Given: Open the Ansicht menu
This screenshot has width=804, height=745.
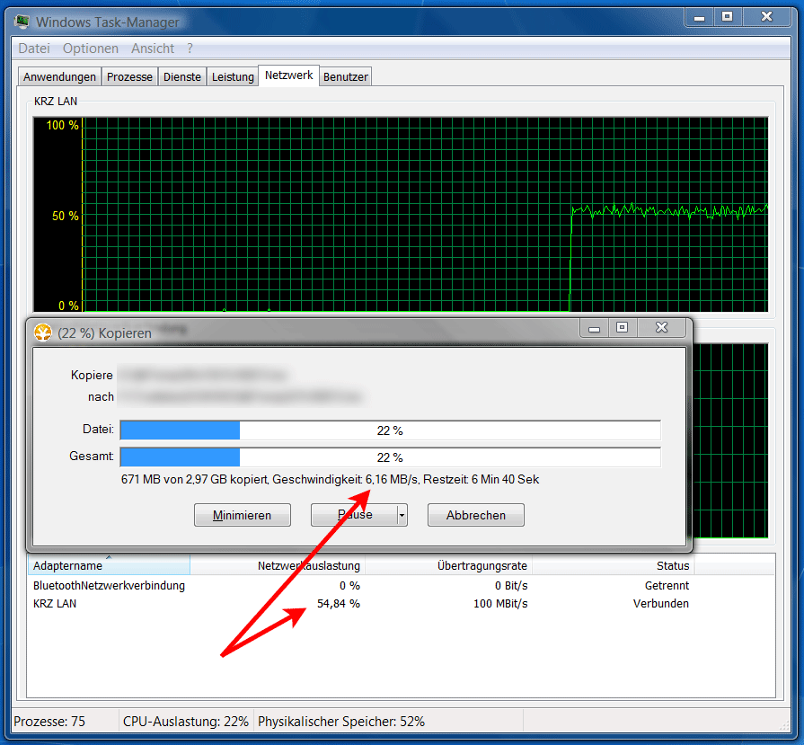Looking at the screenshot, I should click(x=153, y=49).
